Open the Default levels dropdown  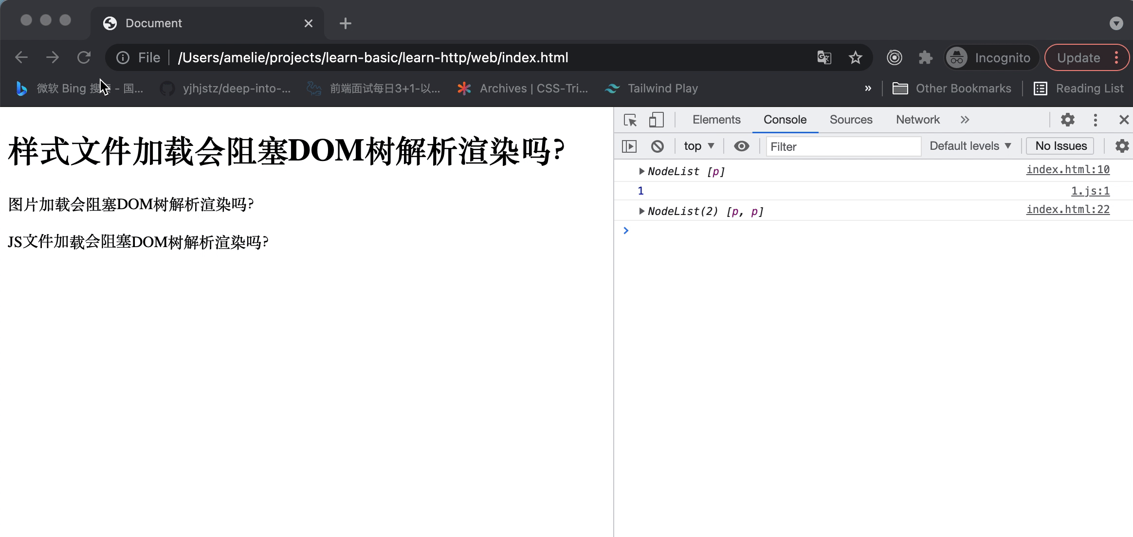[970, 145]
